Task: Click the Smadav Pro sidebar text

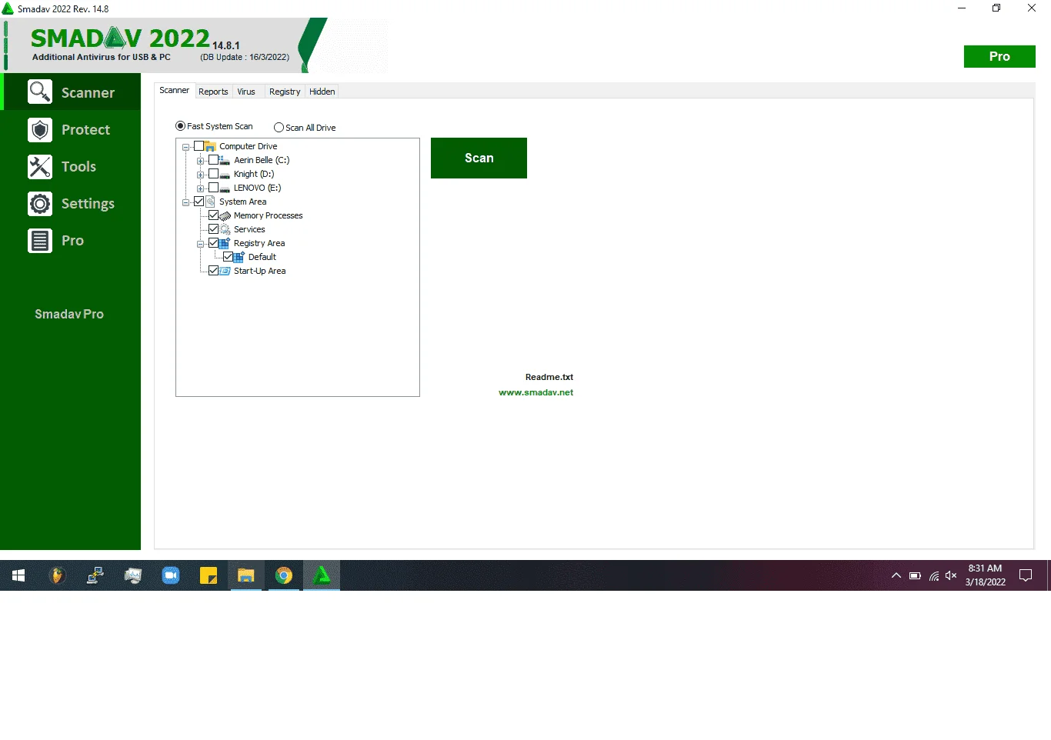Action: [69, 314]
